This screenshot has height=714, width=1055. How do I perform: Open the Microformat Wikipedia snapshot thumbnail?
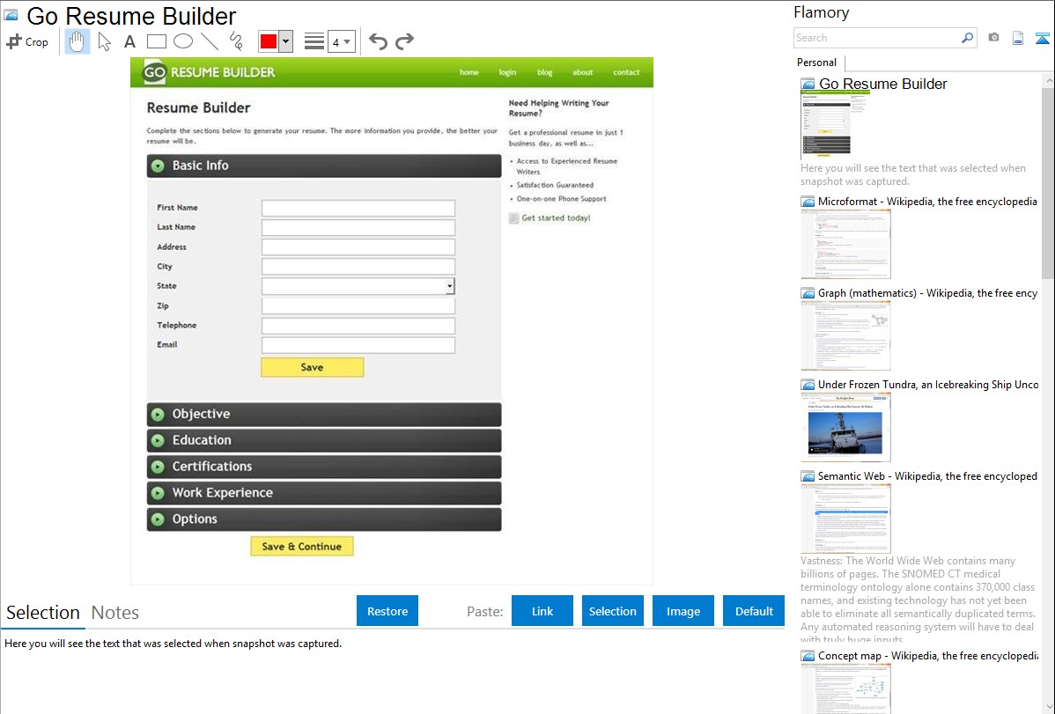pos(845,244)
